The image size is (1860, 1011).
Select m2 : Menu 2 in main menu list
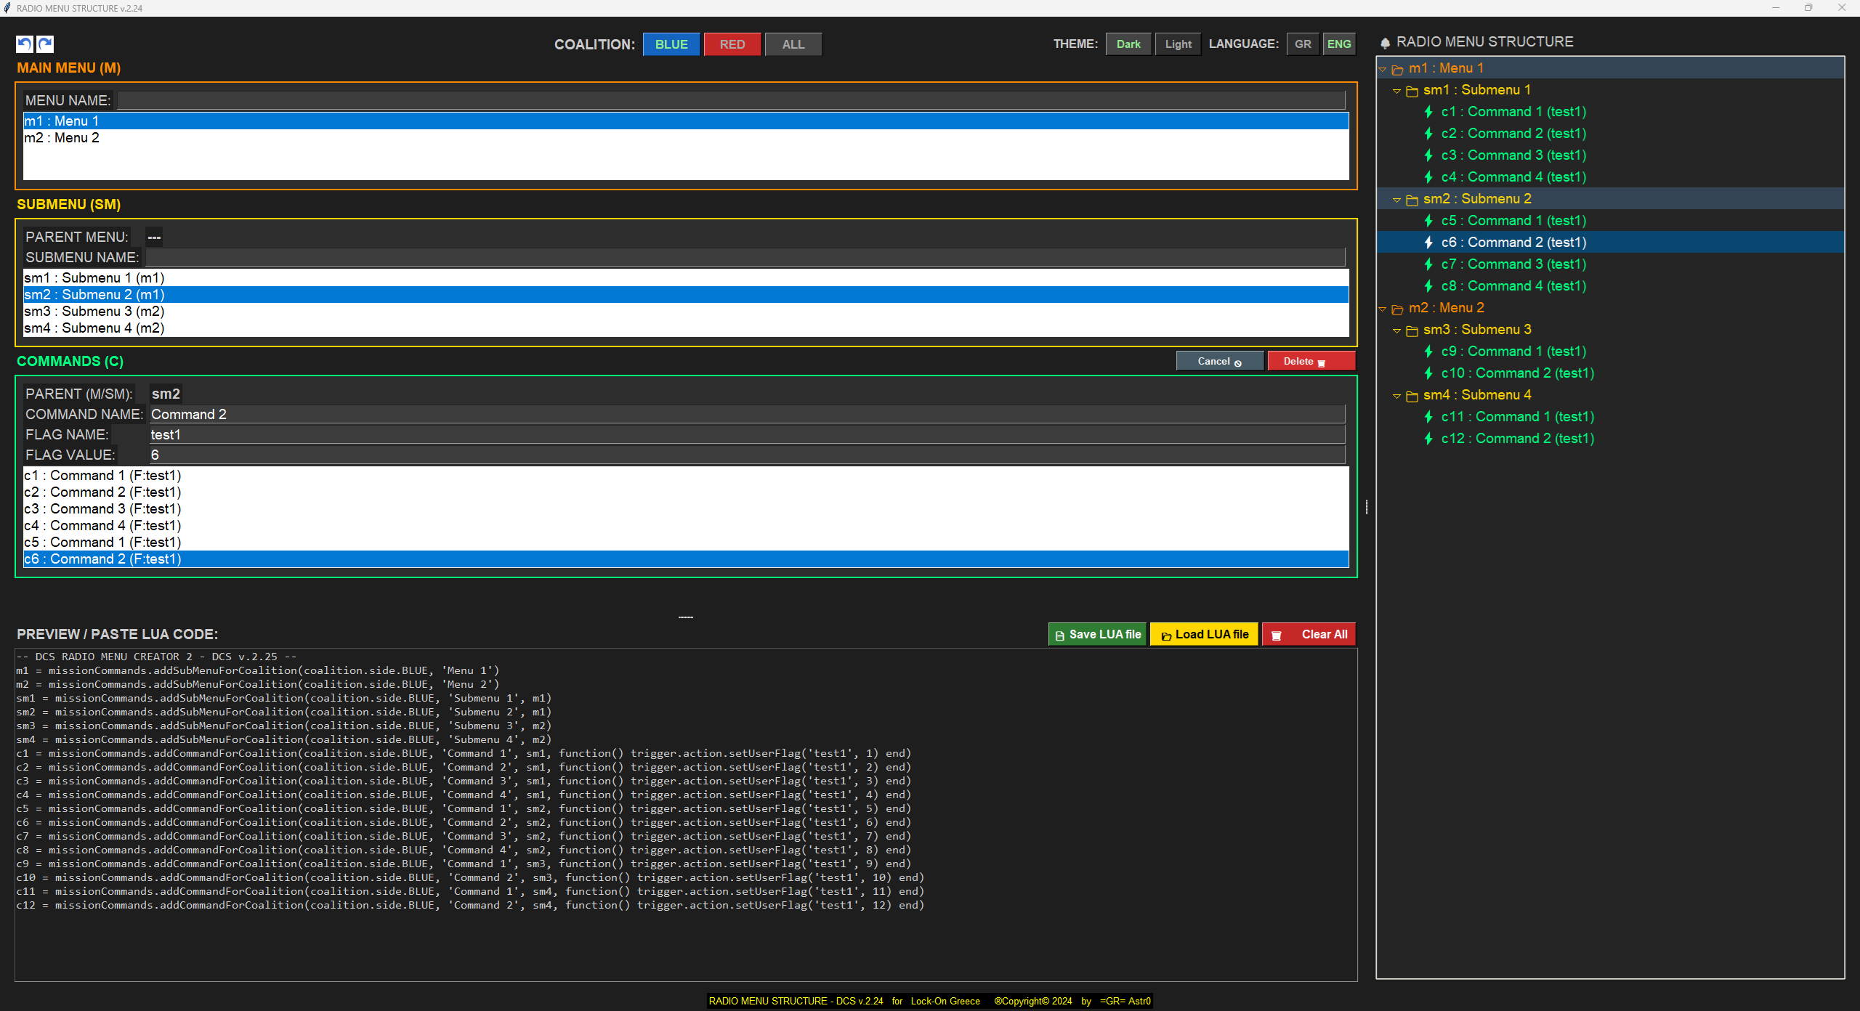(x=62, y=138)
